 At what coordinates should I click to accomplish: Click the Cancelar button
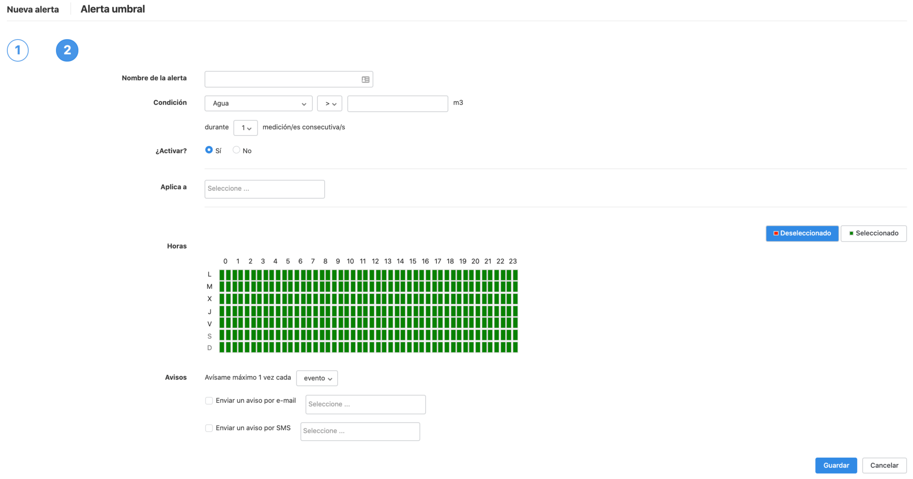coord(884,465)
